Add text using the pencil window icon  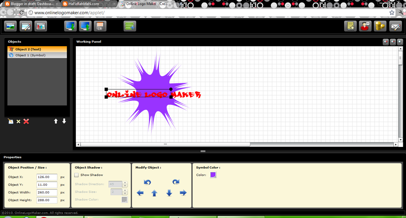pos(26,26)
